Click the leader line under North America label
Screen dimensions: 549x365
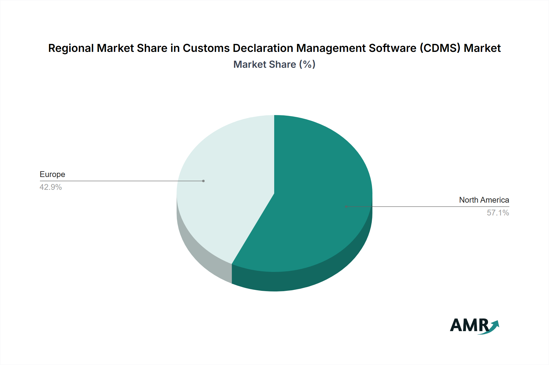tap(427, 207)
